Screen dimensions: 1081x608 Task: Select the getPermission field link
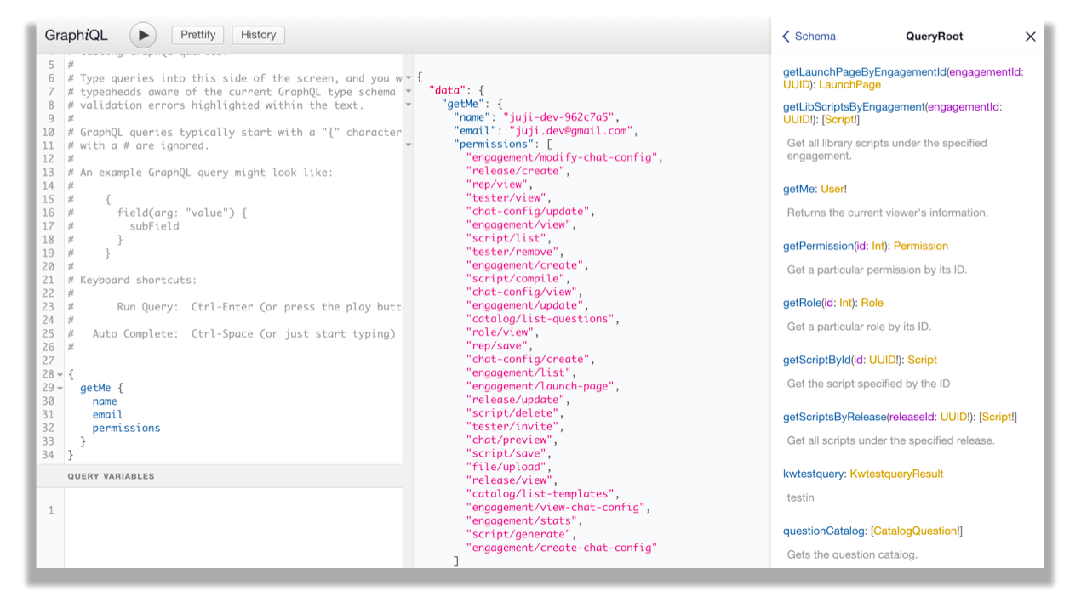point(817,246)
